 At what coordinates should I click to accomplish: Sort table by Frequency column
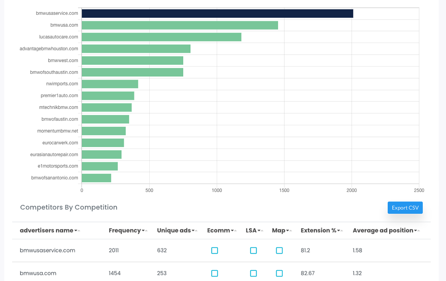[x=128, y=230]
